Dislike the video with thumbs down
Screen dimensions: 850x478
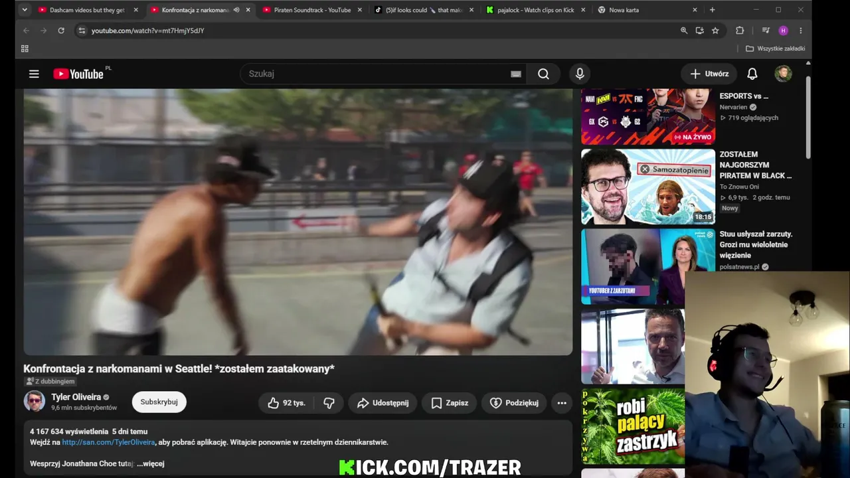[x=329, y=403]
